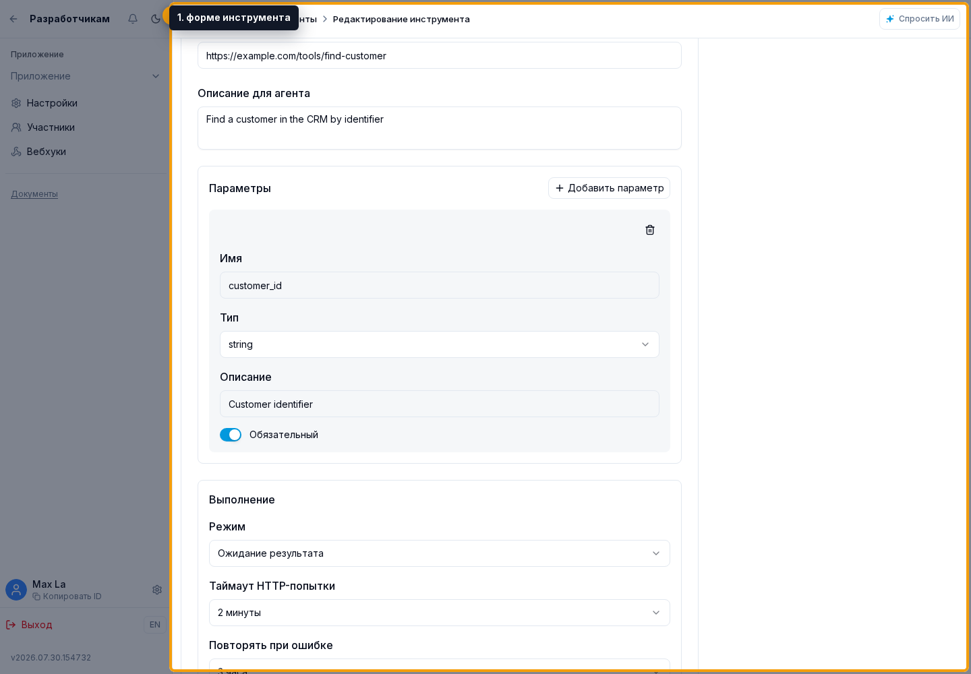Click the Описание field with Customer identifier
This screenshot has width=971, height=674.
click(440, 404)
